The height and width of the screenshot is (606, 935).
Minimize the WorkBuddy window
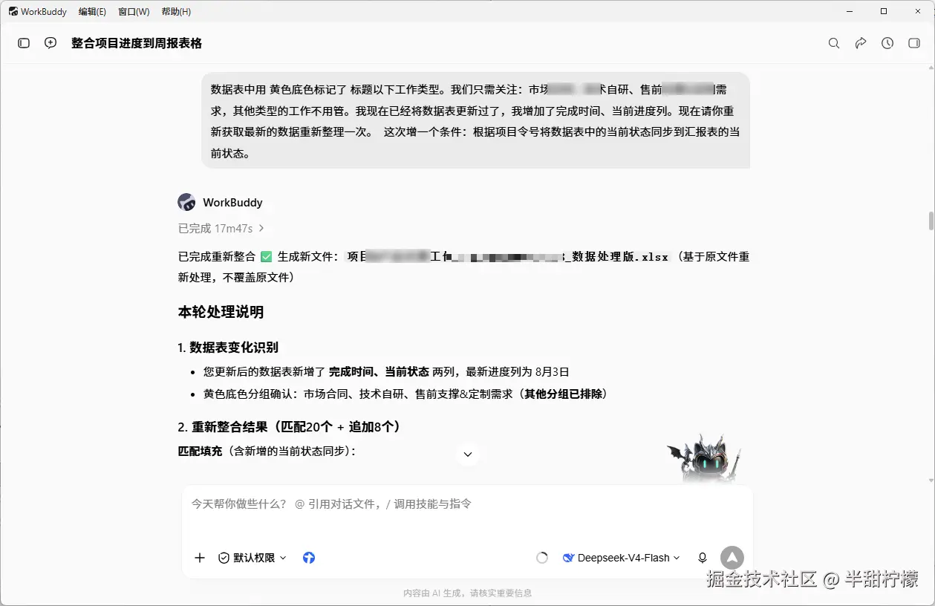[850, 11]
